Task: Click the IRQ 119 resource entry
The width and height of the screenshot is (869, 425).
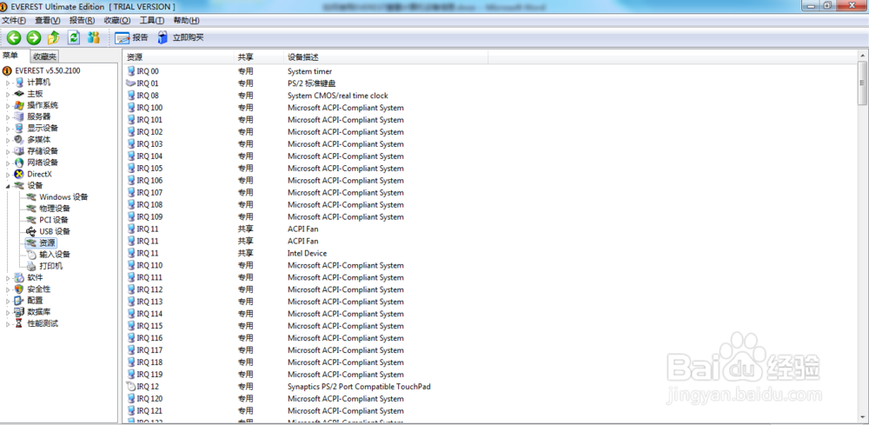Action: point(149,375)
